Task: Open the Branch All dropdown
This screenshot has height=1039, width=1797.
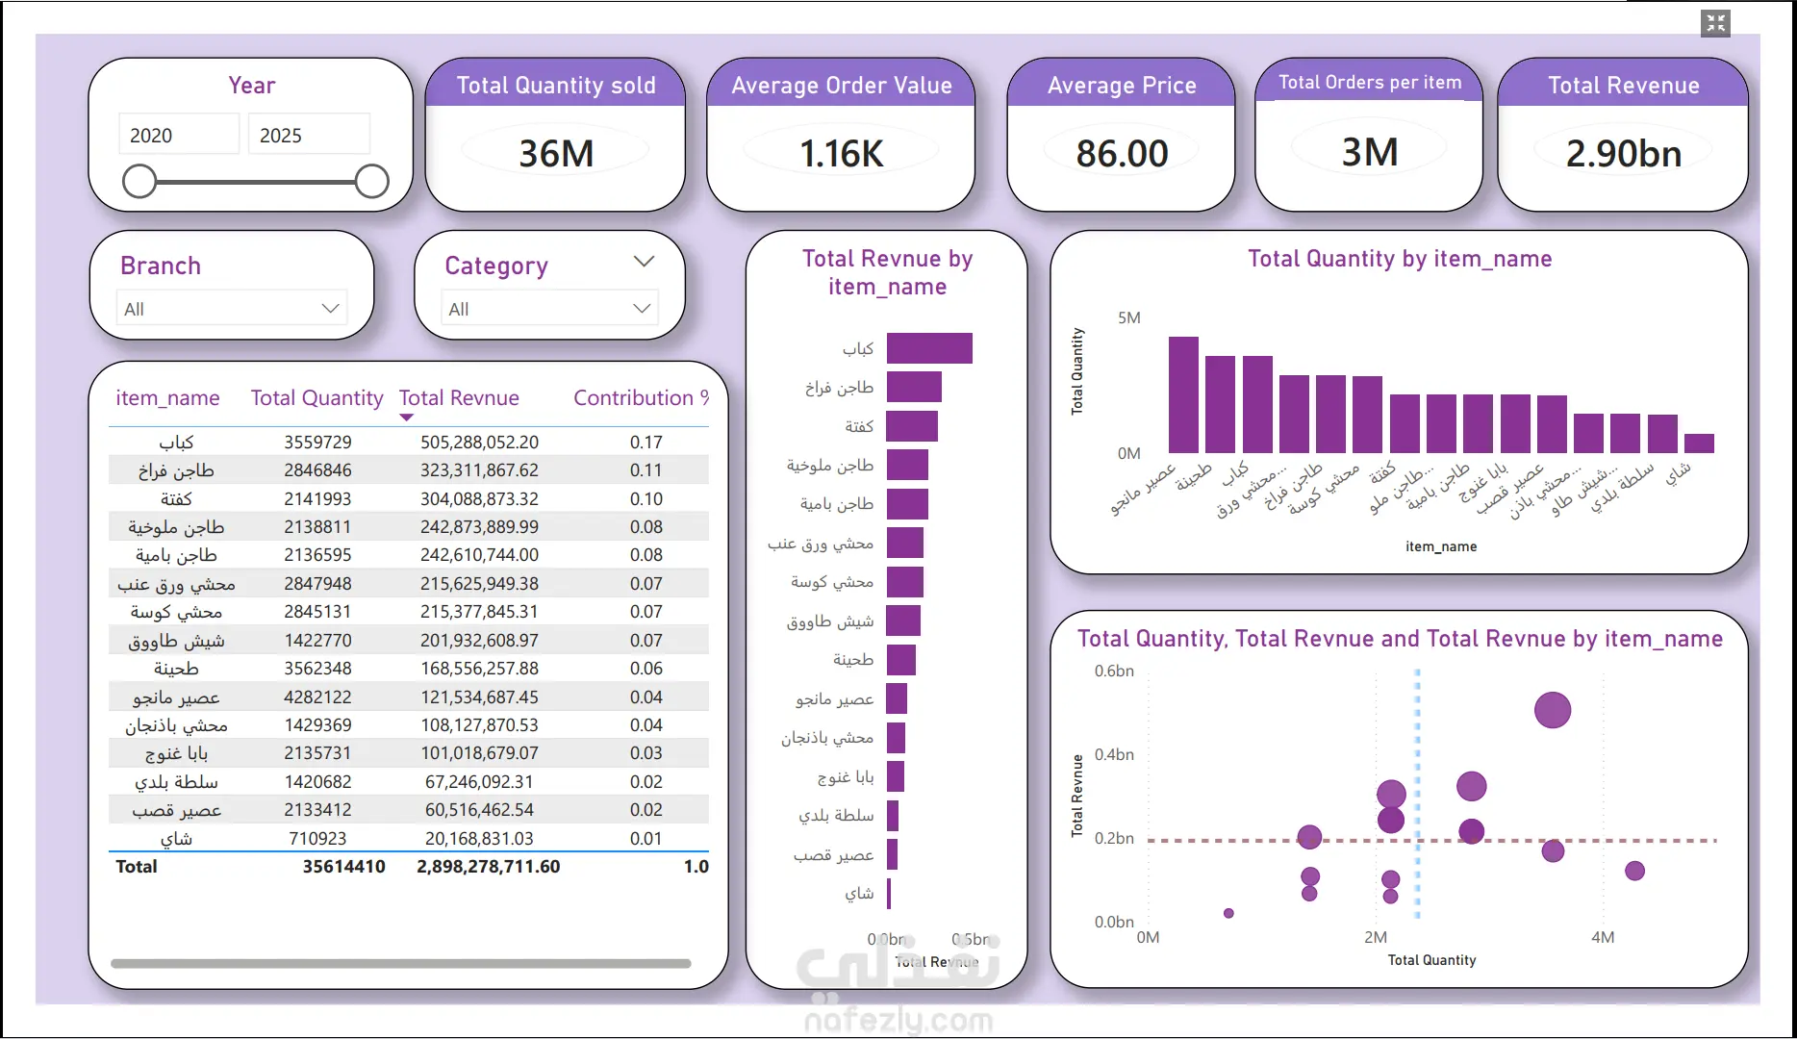Action: pyautogui.click(x=231, y=309)
